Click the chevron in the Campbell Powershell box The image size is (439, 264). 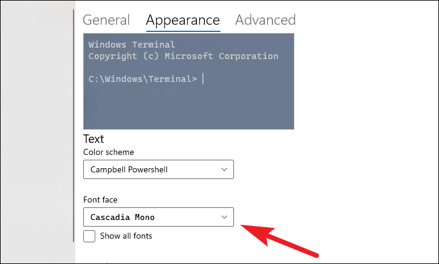click(x=224, y=169)
